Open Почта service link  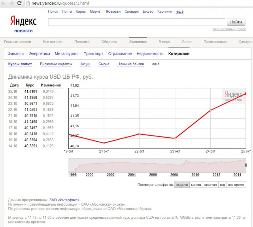pos(67,11)
